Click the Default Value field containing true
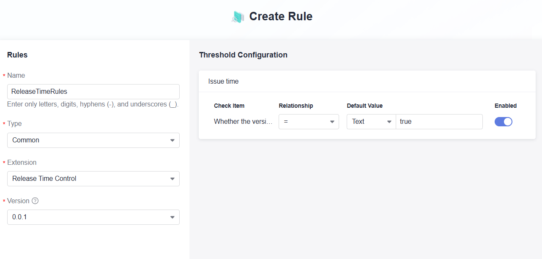542x259 pixels. click(439, 122)
